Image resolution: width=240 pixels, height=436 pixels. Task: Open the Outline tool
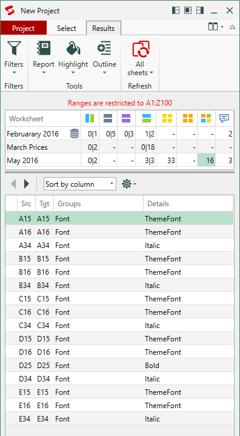(104, 58)
